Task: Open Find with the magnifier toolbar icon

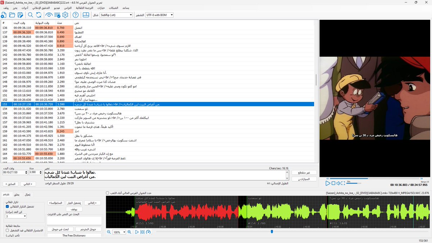Action: [30, 15]
